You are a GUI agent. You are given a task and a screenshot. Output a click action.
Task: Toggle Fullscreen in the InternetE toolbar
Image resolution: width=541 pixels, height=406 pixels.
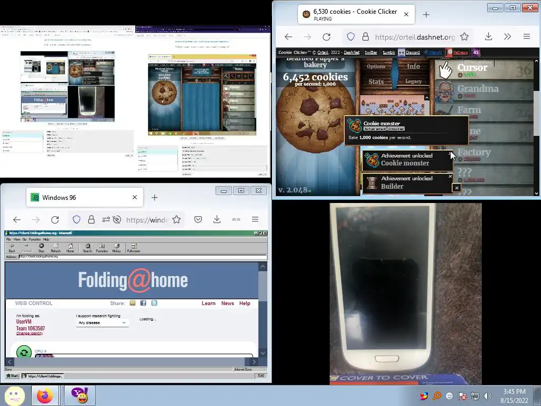point(134,248)
